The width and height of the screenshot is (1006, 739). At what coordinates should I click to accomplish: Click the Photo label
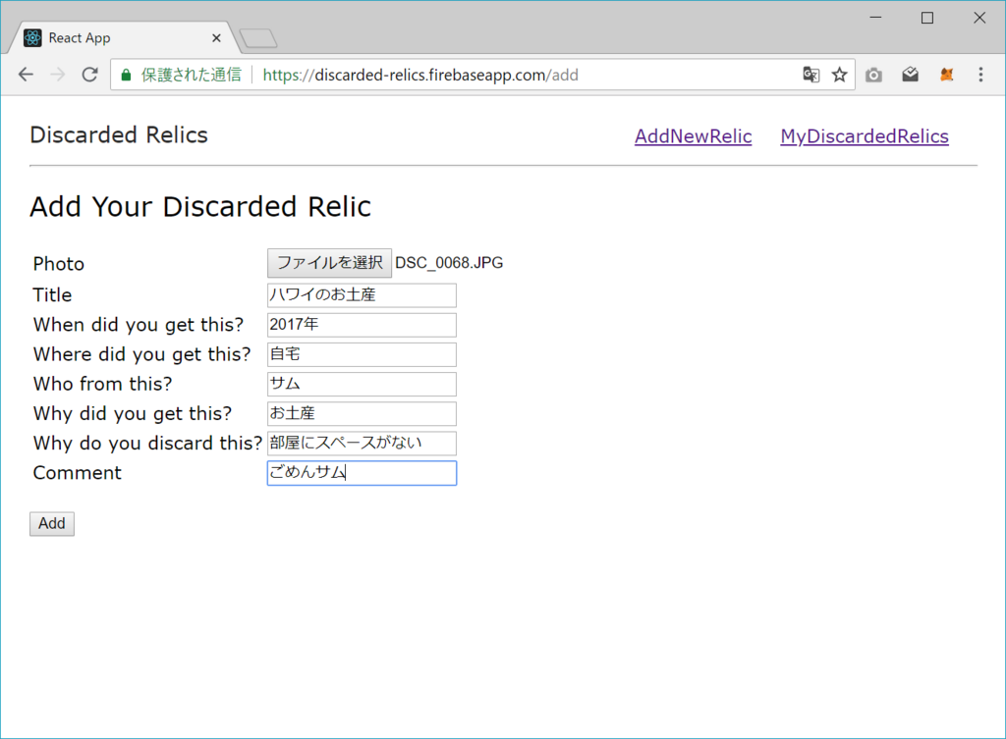pyautogui.click(x=58, y=264)
